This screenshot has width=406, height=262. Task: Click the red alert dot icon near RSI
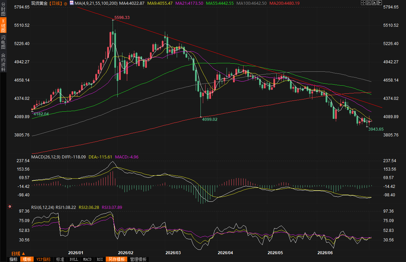pyautogui.click(x=10, y=206)
